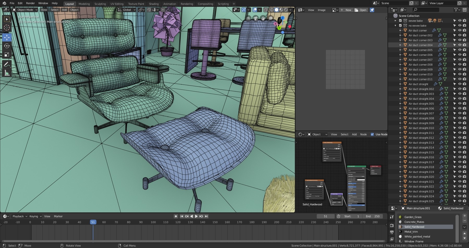
Task: Select the Scale tool in the toolbar
Action: pyautogui.click(x=7, y=55)
